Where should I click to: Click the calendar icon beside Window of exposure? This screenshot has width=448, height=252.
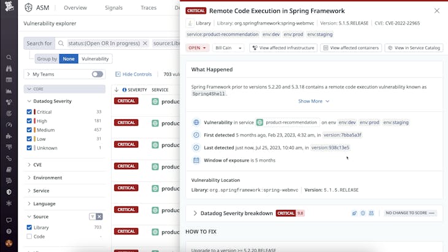[196, 160]
